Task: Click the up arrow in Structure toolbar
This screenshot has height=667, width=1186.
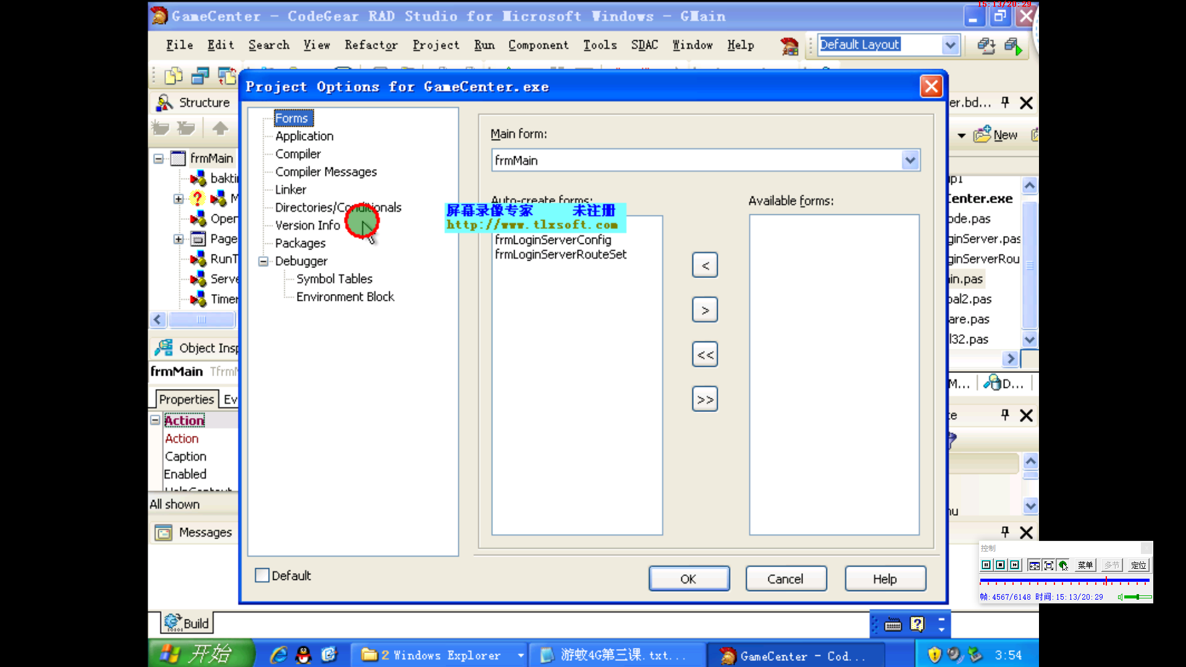Action: click(220, 128)
